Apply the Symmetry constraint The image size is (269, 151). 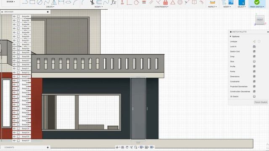click(194, 2)
